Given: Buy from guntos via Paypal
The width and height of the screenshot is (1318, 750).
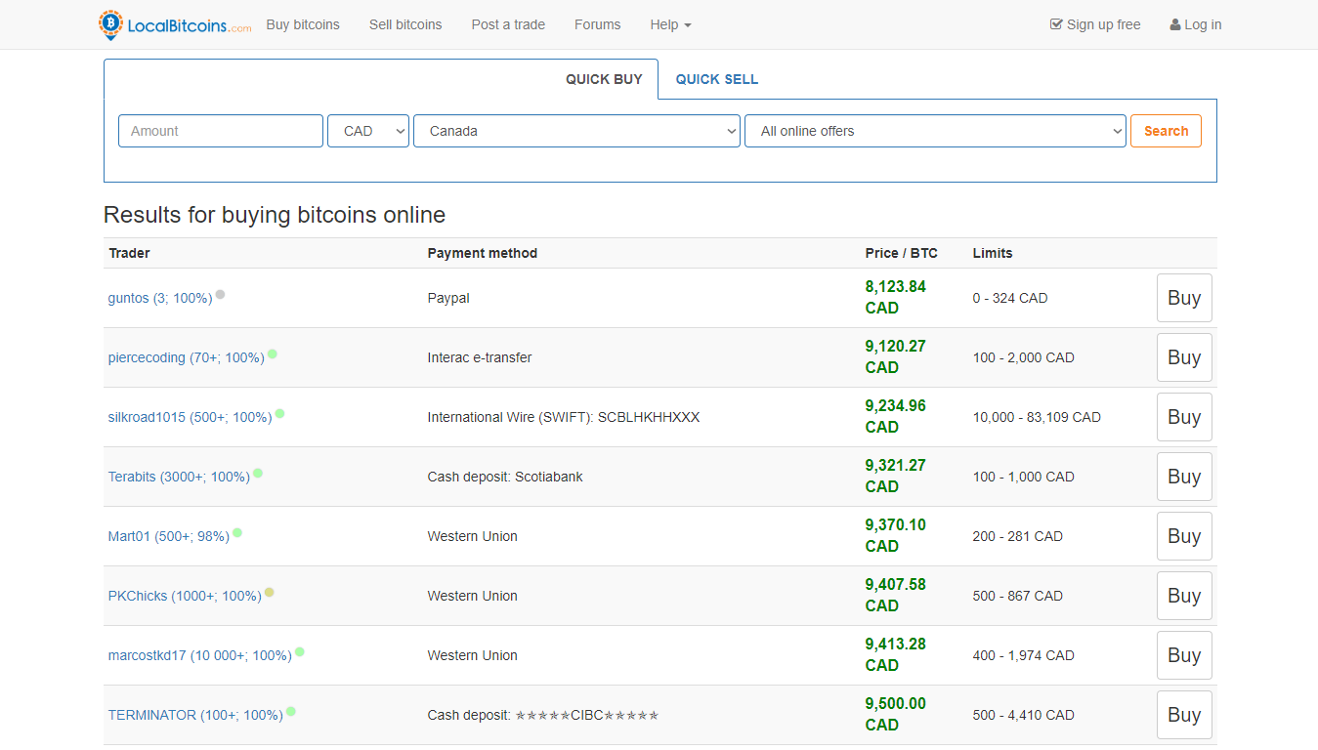Looking at the screenshot, I should 1184,298.
